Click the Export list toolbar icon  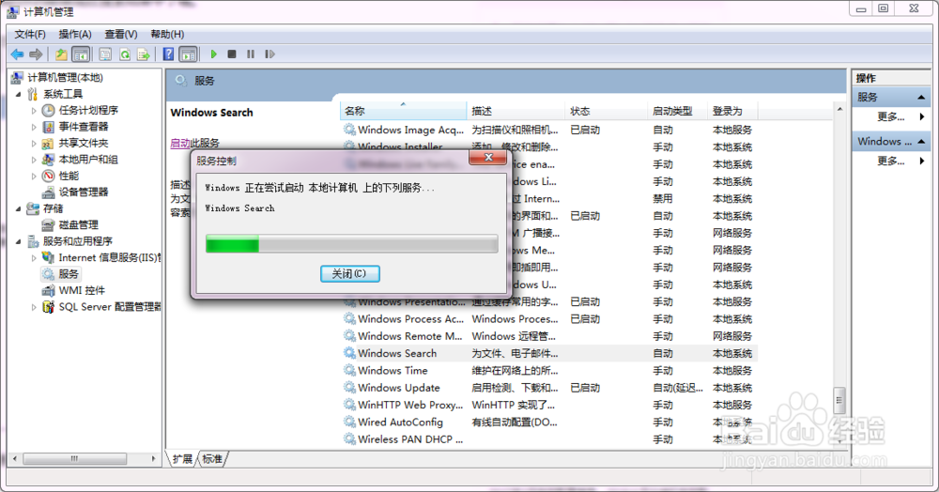[144, 54]
